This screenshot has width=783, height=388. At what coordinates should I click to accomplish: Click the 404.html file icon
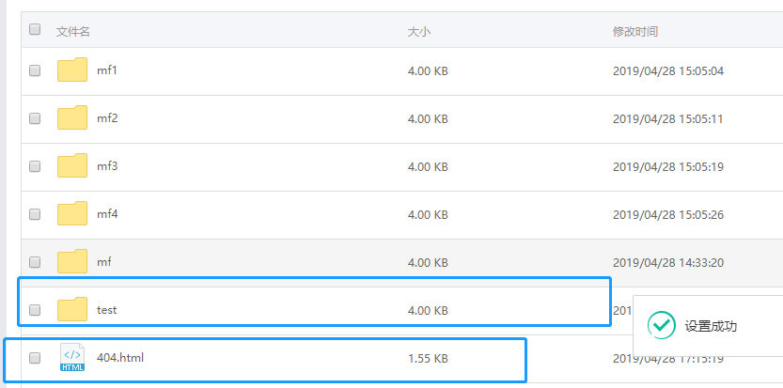click(72, 358)
